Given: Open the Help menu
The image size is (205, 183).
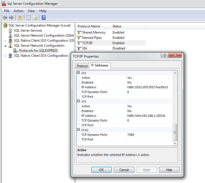Looking at the screenshot, I should point(43,11).
